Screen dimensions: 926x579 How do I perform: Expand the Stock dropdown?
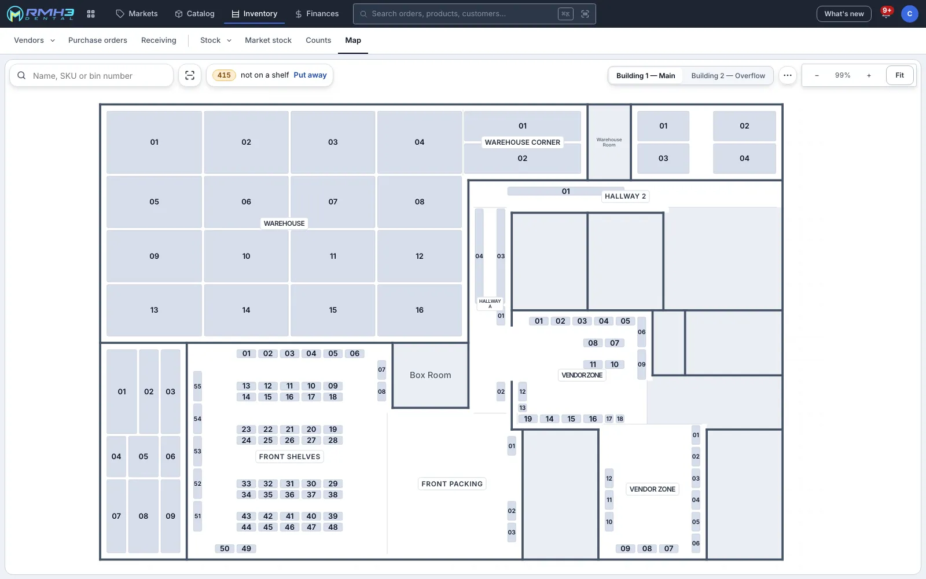[216, 41]
